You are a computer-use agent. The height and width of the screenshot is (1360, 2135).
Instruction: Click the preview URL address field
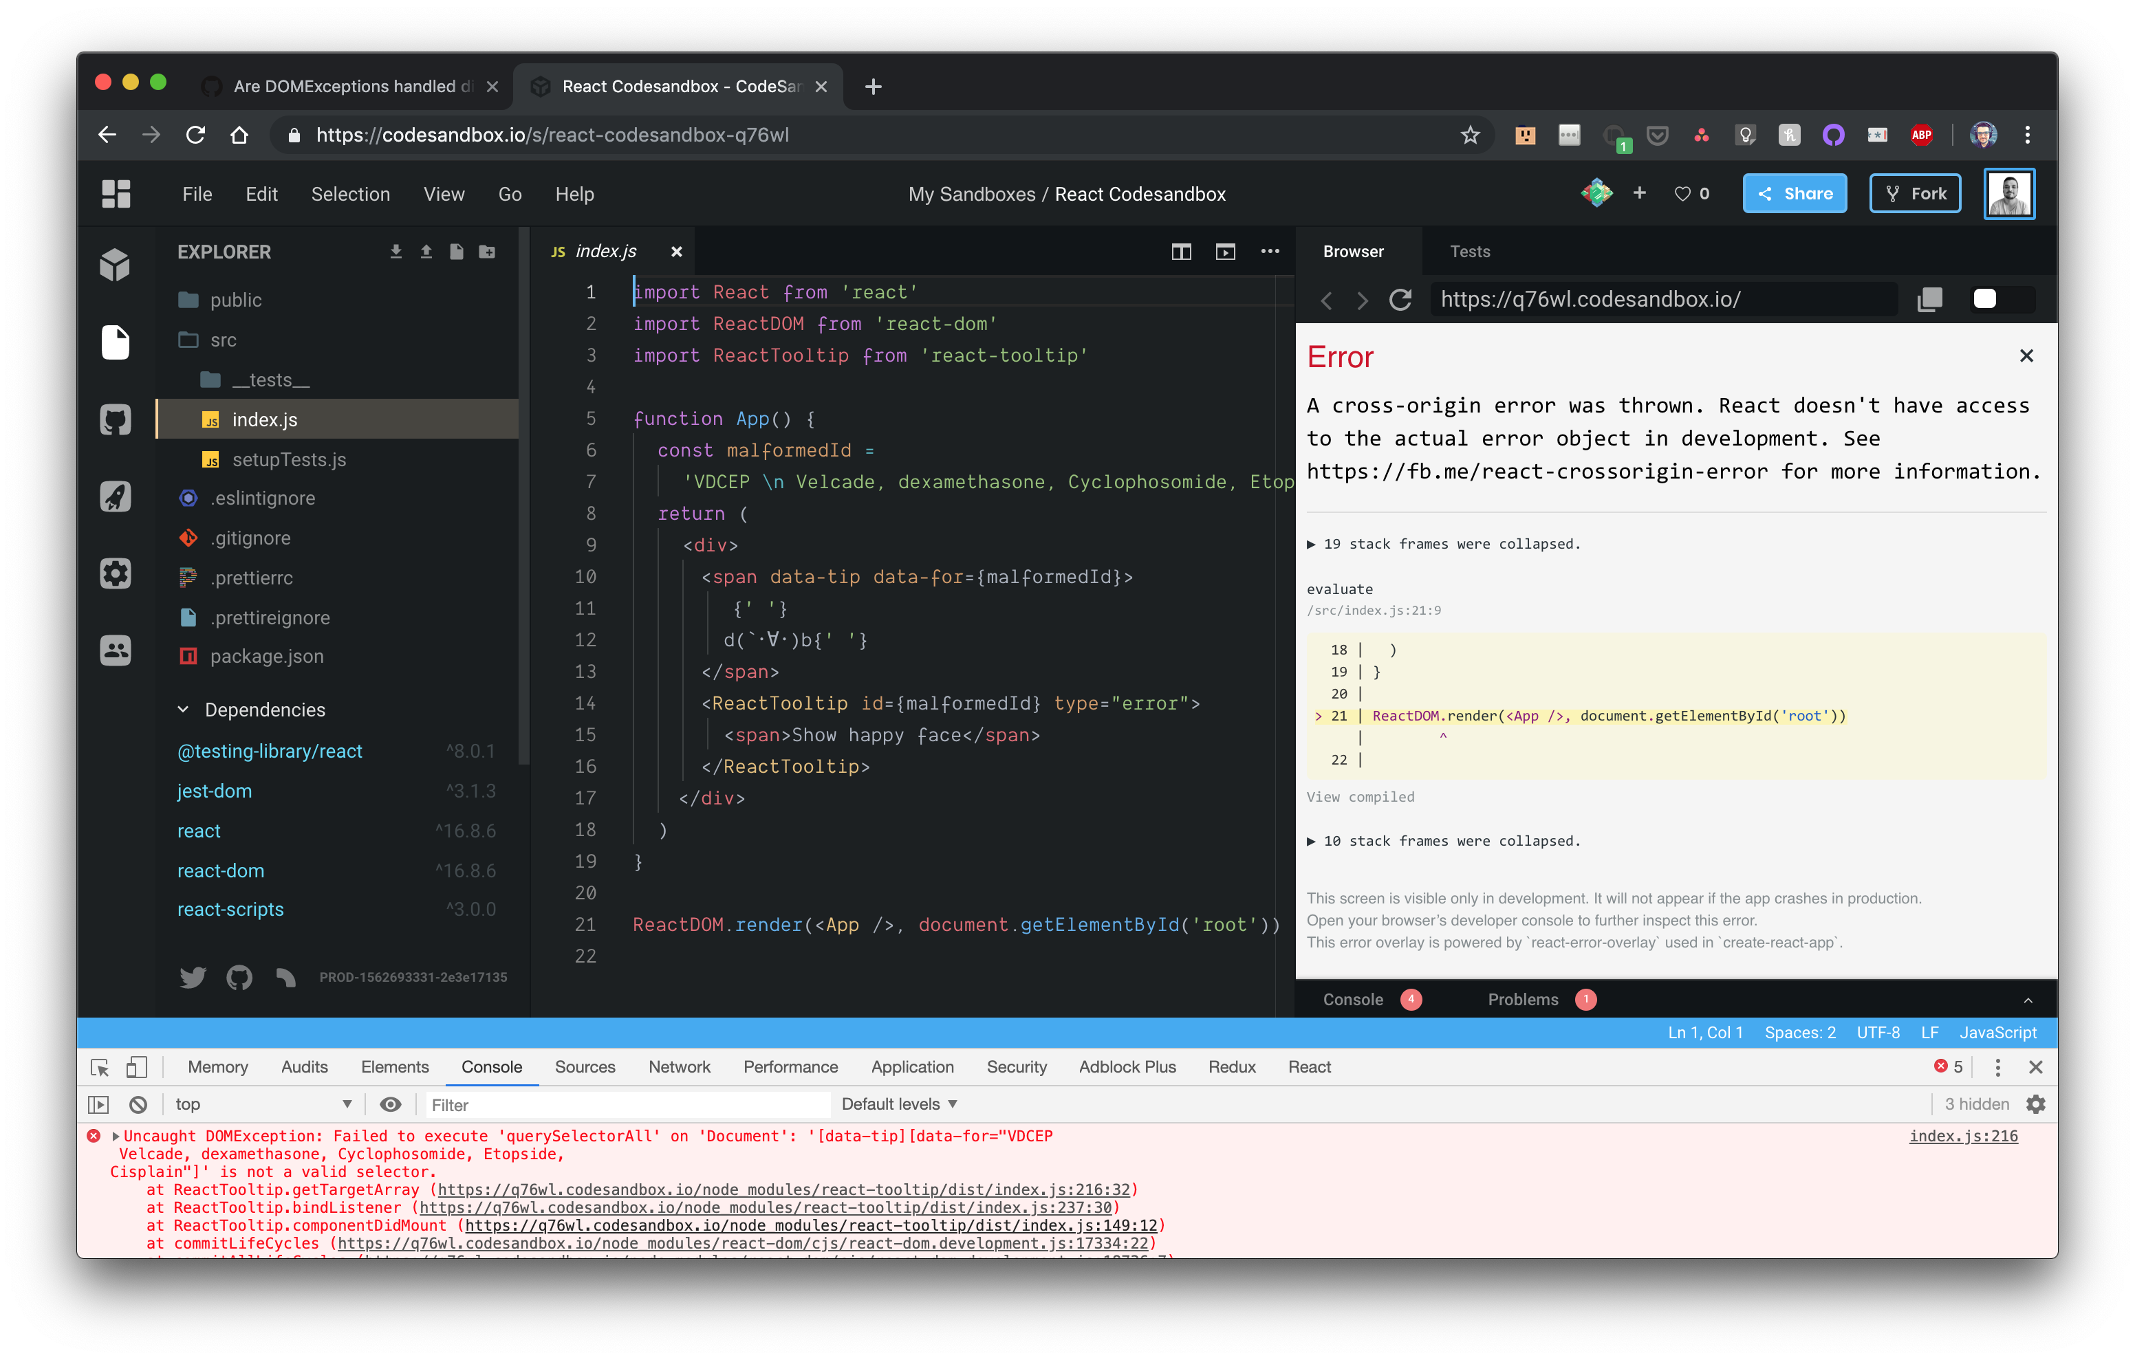point(1663,300)
